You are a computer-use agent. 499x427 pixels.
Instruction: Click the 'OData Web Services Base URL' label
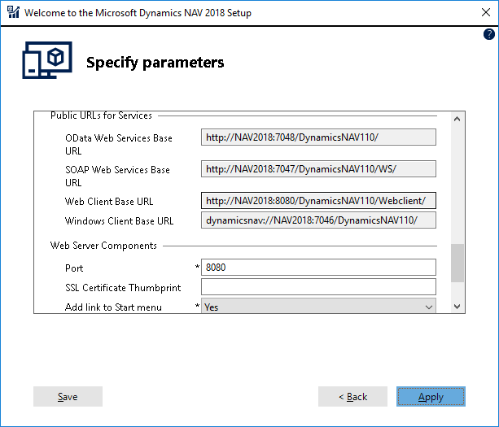coord(118,144)
